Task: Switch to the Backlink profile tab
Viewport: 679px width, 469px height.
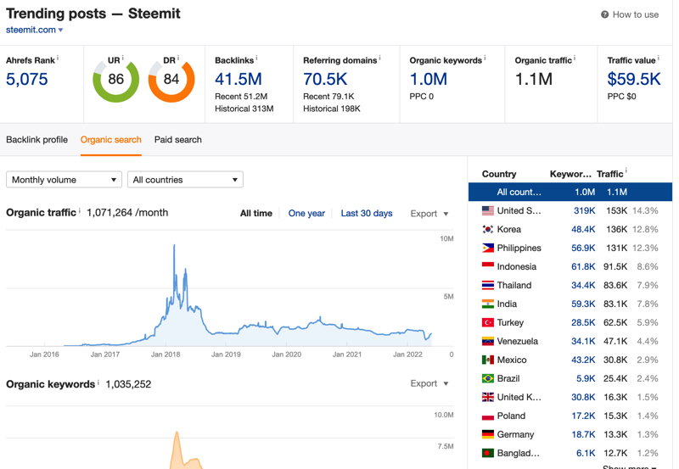Action: click(36, 140)
